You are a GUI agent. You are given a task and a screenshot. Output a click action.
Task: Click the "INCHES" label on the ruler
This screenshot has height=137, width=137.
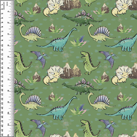point(7,4)
